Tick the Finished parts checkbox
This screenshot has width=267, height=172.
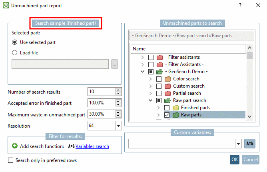(167, 108)
